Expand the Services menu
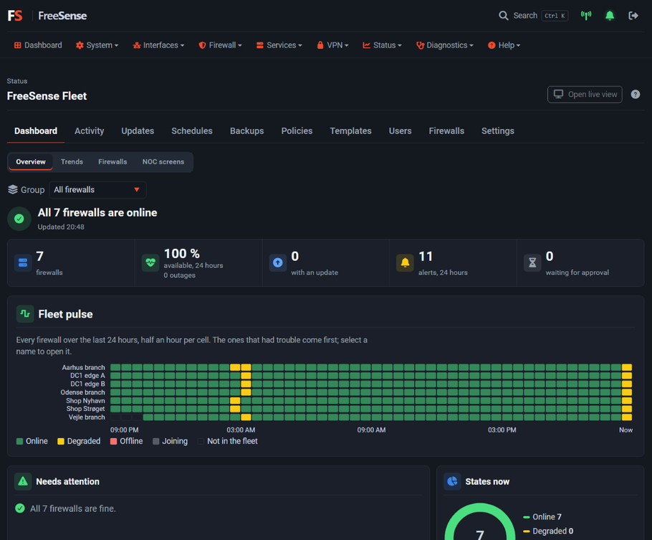The image size is (652, 540). [x=279, y=45]
